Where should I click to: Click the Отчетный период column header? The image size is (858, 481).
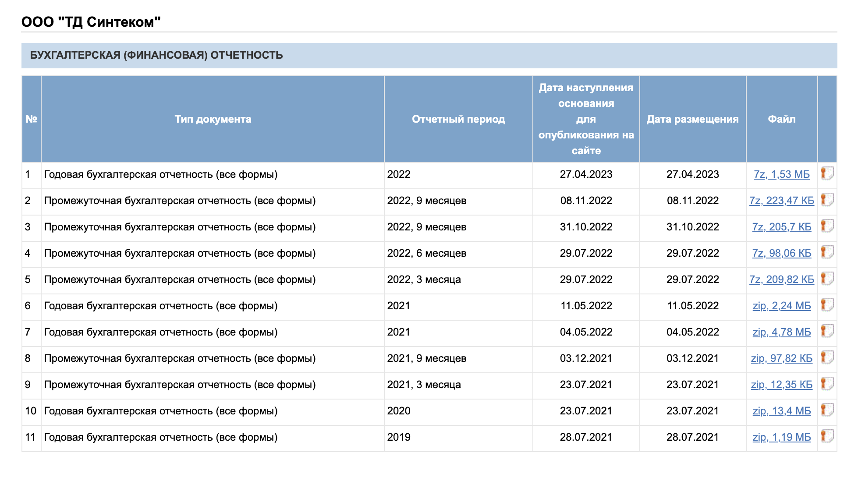458,119
